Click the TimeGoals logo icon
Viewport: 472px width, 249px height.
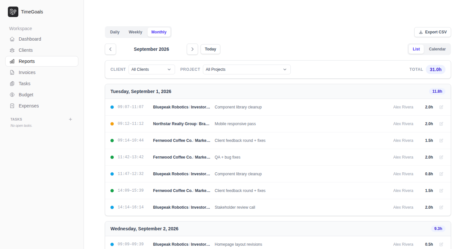coord(13,12)
